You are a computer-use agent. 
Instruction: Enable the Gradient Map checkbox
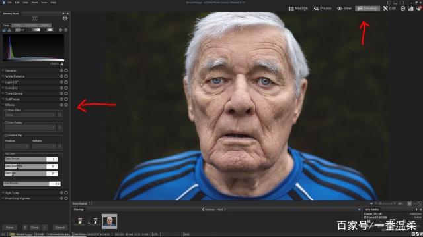(6, 135)
